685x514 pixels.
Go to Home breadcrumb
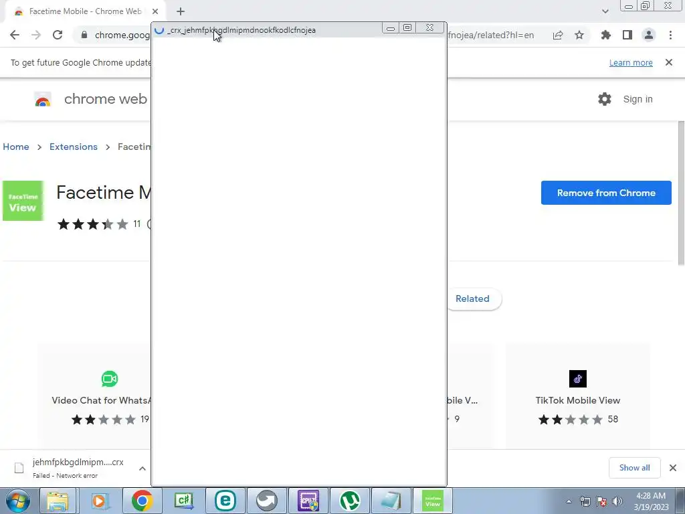click(x=16, y=147)
